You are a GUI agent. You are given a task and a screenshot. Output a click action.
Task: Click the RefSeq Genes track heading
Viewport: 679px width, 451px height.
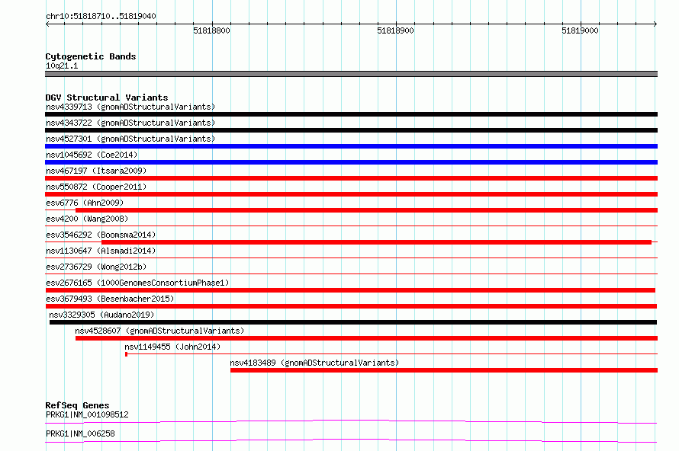point(77,405)
